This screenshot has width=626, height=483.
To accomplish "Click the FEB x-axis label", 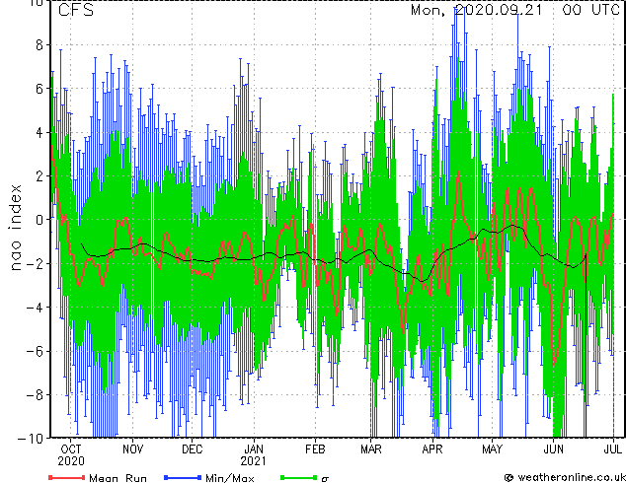I will pyautogui.click(x=315, y=449).
